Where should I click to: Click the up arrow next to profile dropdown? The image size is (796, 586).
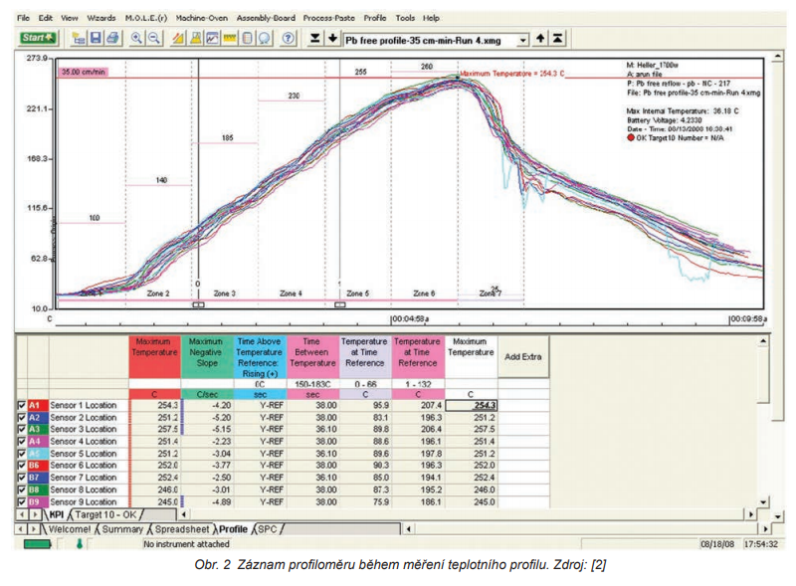(x=541, y=39)
